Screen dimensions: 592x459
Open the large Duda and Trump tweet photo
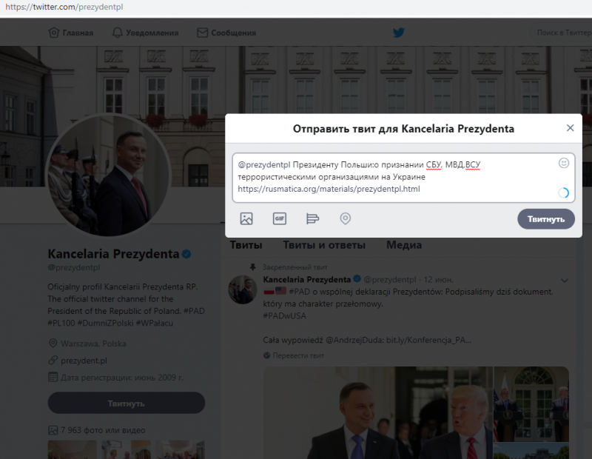pyautogui.click(x=378, y=412)
